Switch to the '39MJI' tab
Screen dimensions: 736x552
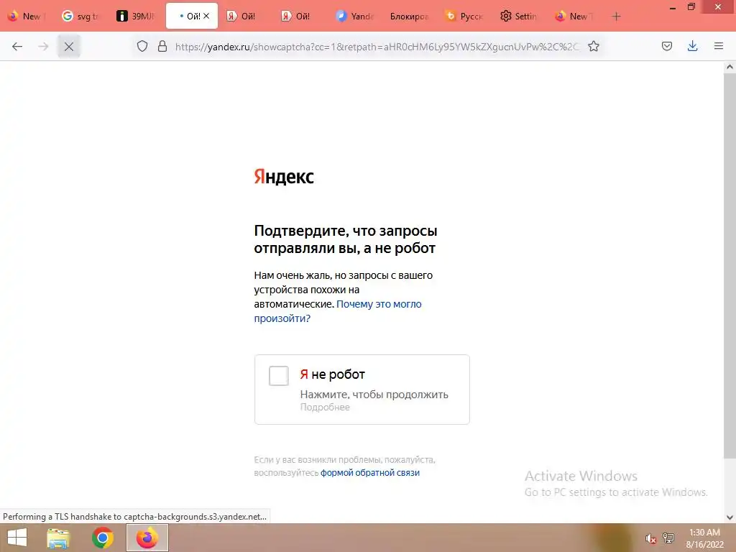point(136,17)
